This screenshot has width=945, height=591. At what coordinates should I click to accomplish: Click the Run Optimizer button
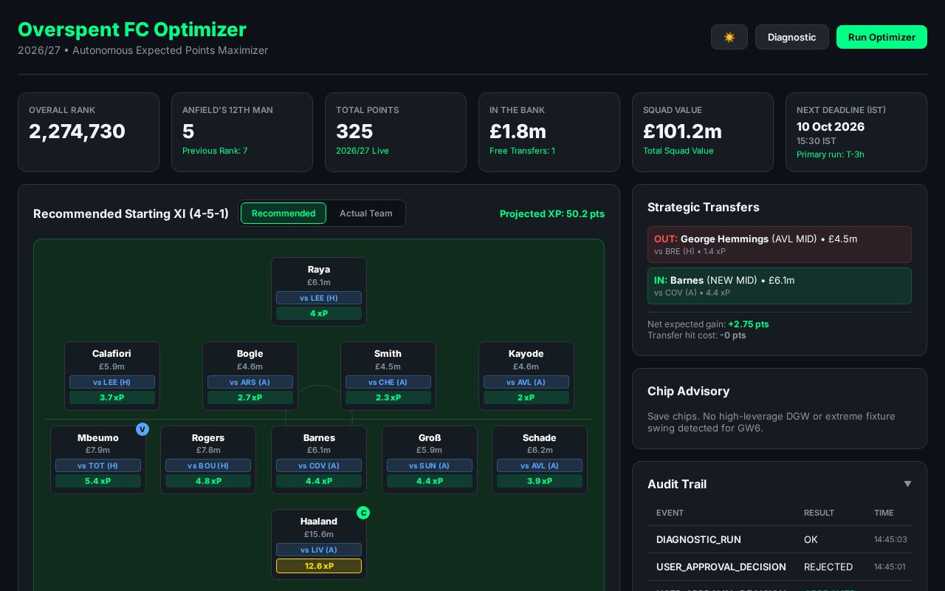pos(882,37)
